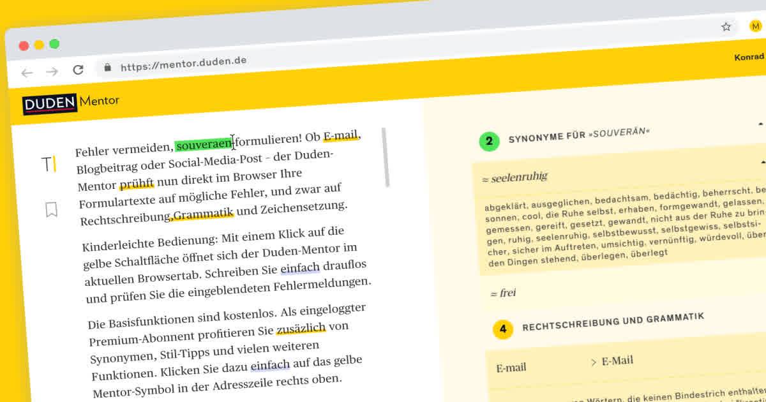The width and height of the screenshot is (766, 402).
Task: Click the browser forward arrow
Action: click(52, 71)
